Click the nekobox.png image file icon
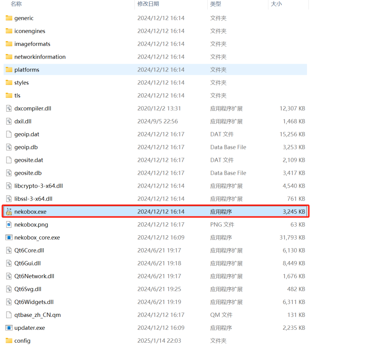This screenshot has width=366, height=352. coord(9,224)
